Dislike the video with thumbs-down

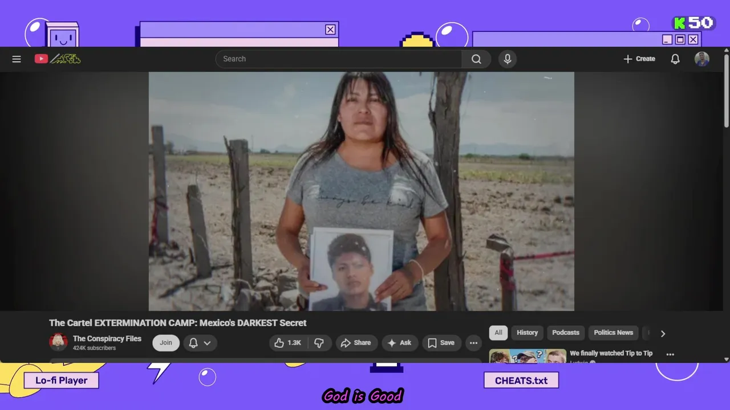point(319,343)
